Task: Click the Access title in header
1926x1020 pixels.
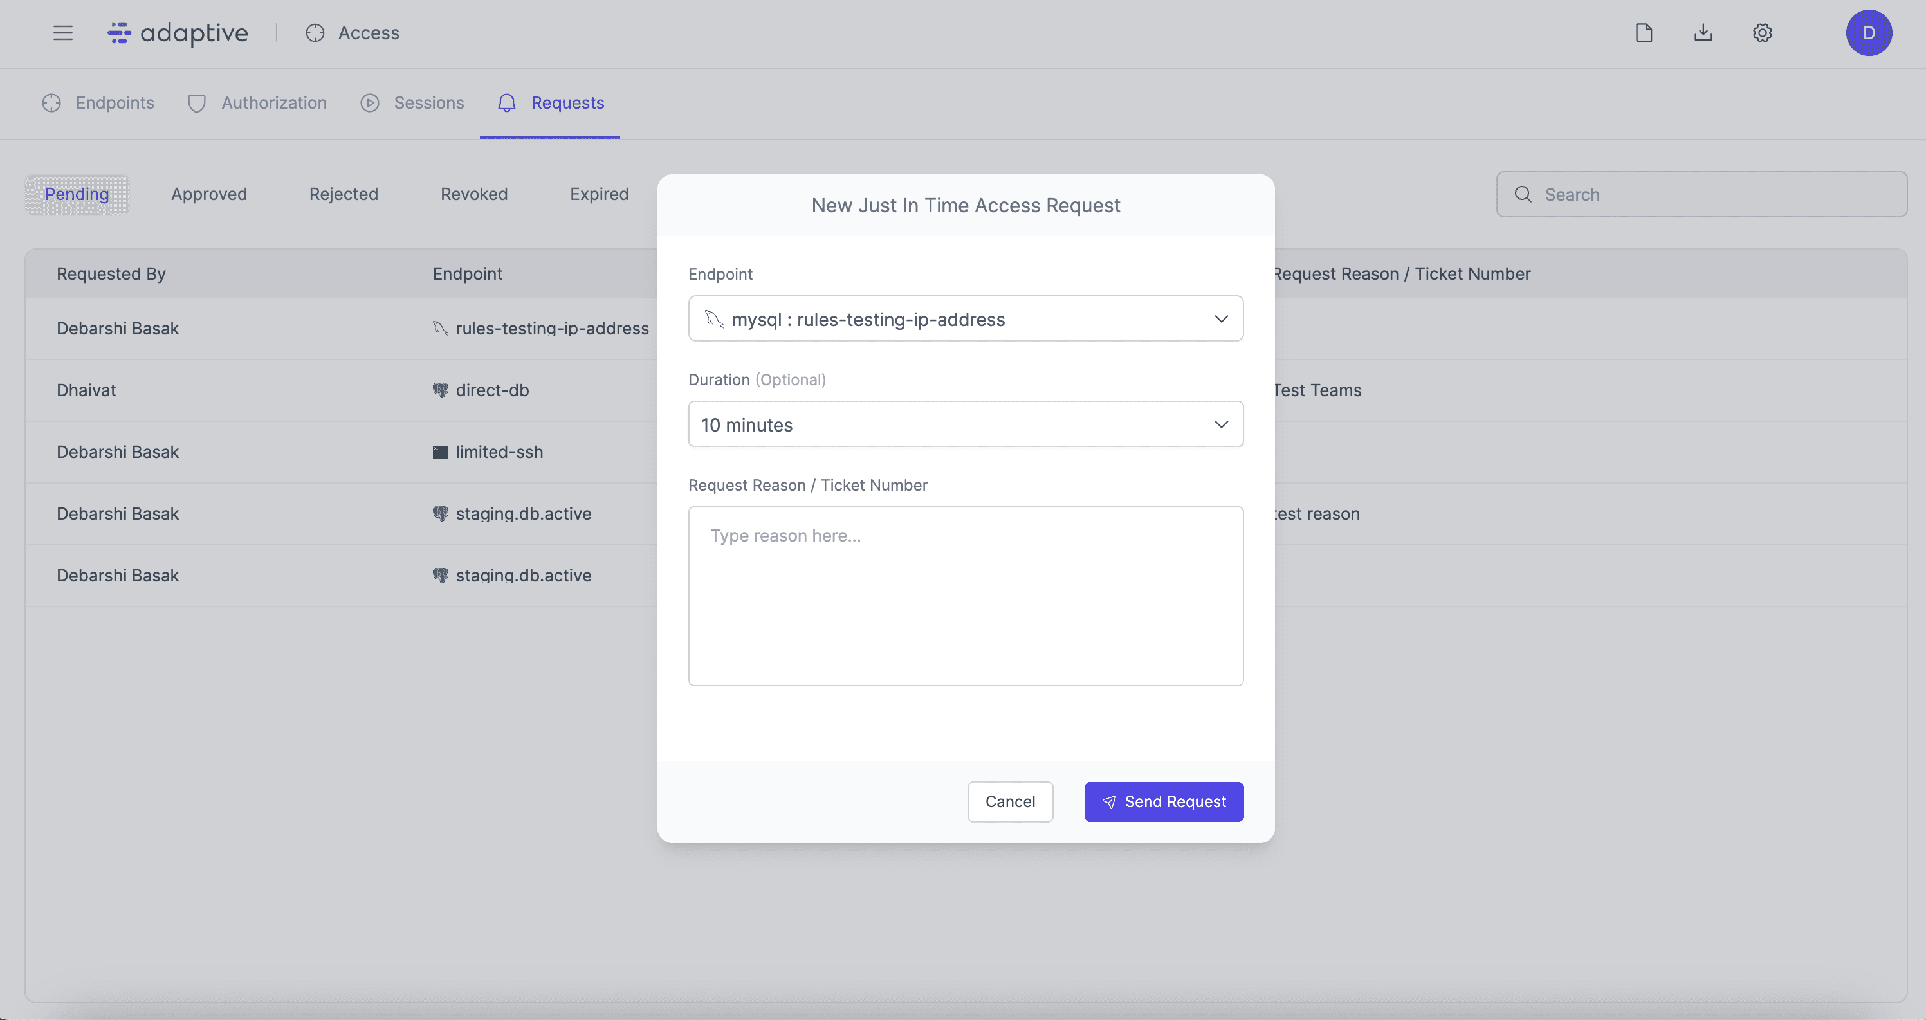Action: click(369, 33)
